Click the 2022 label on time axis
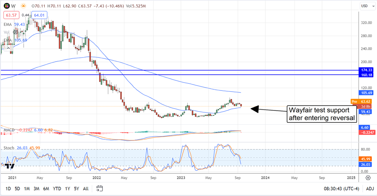 tap(97, 178)
